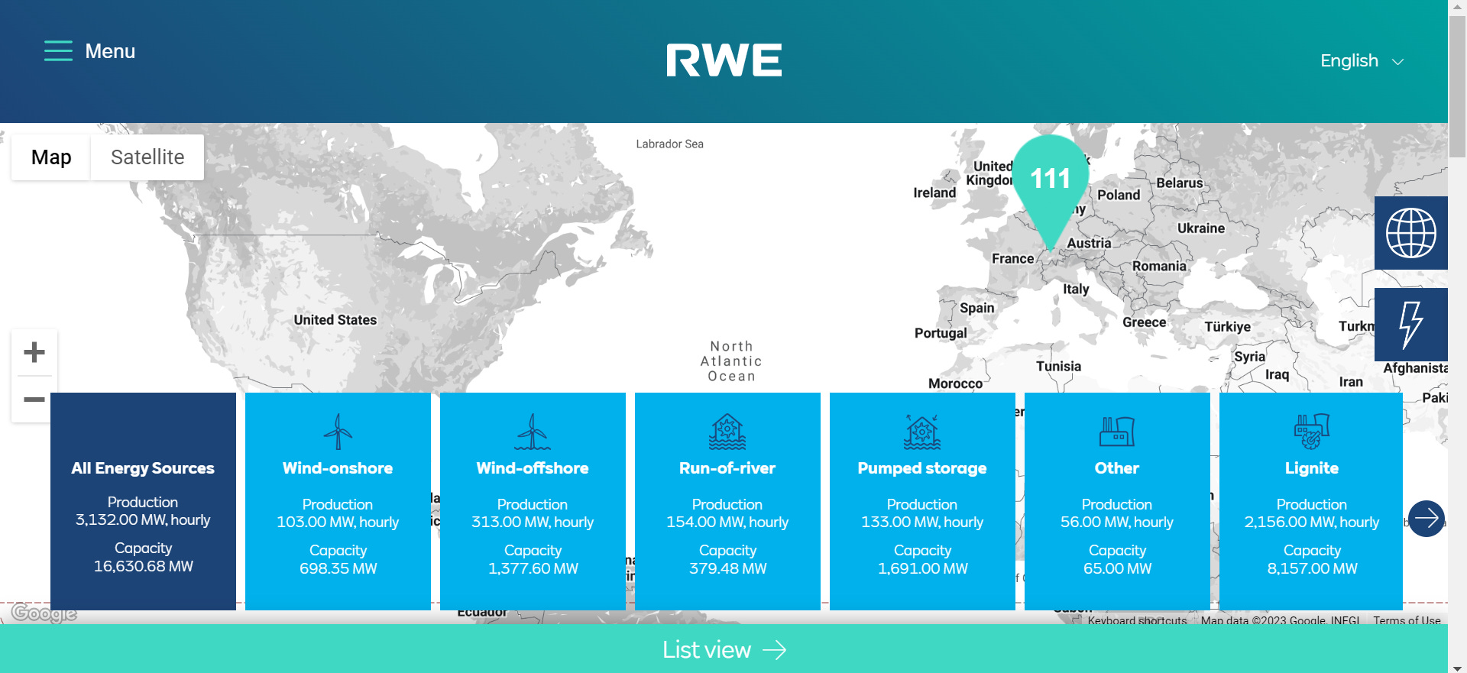This screenshot has height=673, width=1467.
Task: Click 1,691.00 MW capacity value
Action: pyautogui.click(x=923, y=569)
